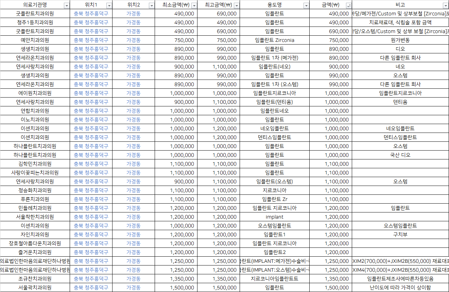The width and height of the screenshot is (449, 292).
Task: Select the implant usage cell
Action: point(275,217)
